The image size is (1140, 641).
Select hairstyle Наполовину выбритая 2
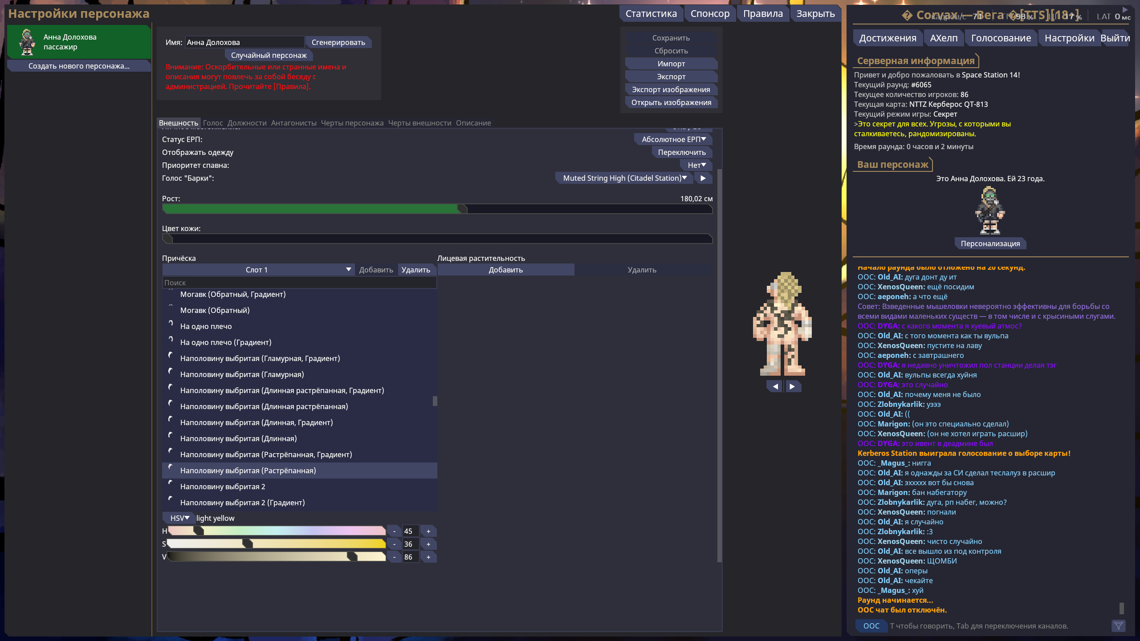pyautogui.click(x=223, y=487)
